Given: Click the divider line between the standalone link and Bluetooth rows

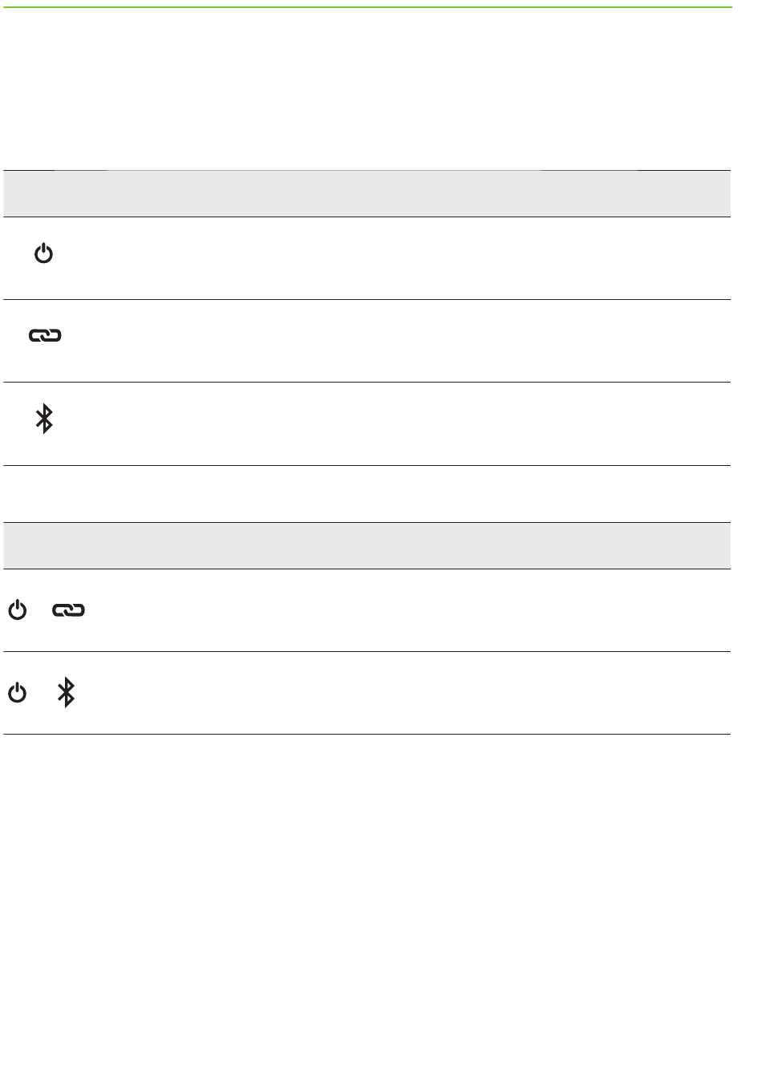Looking at the screenshot, I should [x=367, y=382].
